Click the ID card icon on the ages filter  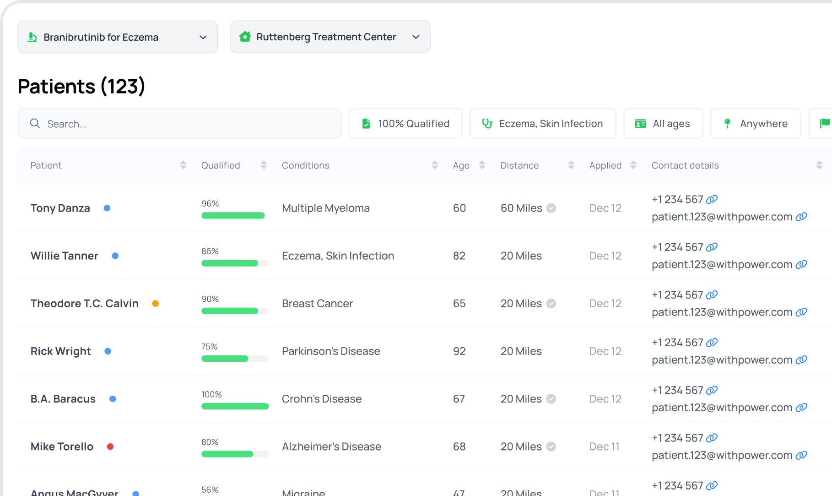tap(641, 123)
